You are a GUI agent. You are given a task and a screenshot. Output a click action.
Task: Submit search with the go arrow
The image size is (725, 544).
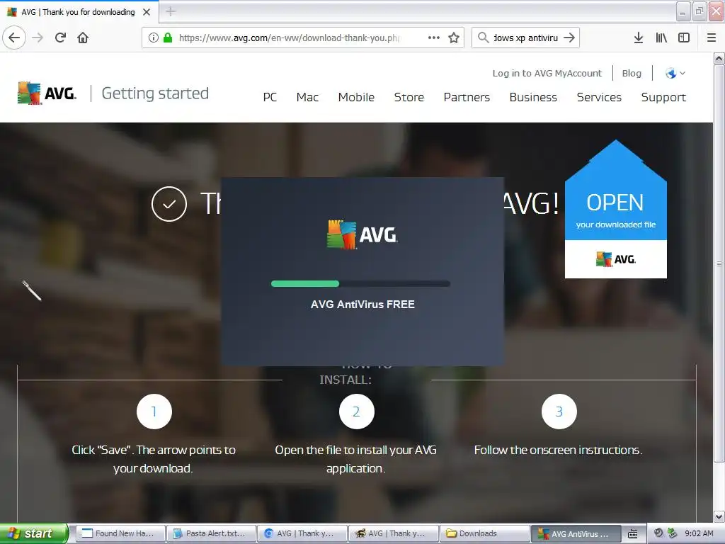(569, 38)
